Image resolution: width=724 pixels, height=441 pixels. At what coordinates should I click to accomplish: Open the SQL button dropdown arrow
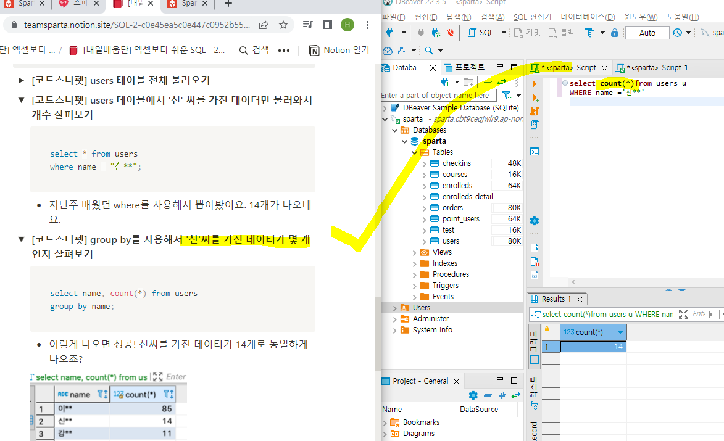point(503,33)
